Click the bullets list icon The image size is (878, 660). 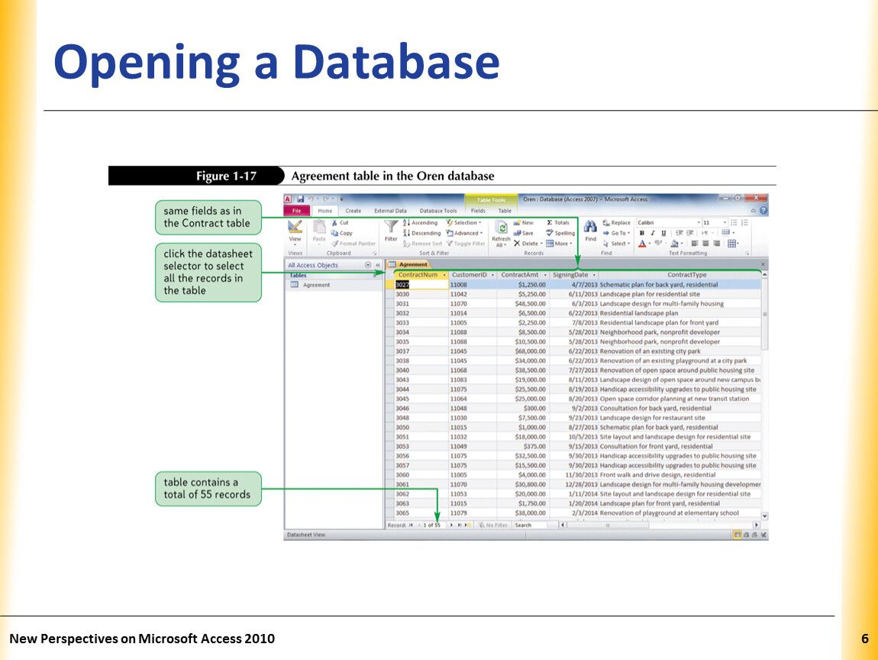[x=734, y=223]
